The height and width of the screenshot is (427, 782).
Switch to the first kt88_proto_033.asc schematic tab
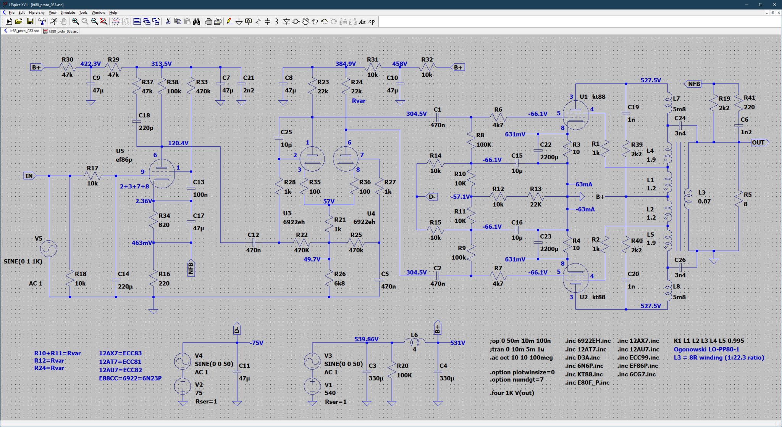(21, 31)
